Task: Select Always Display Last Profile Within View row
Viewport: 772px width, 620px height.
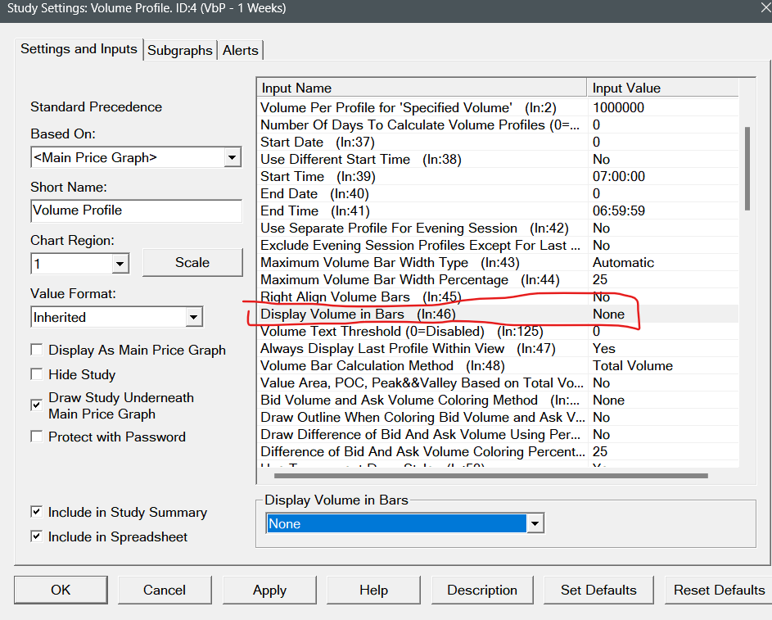Action: [x=499, y=349]
